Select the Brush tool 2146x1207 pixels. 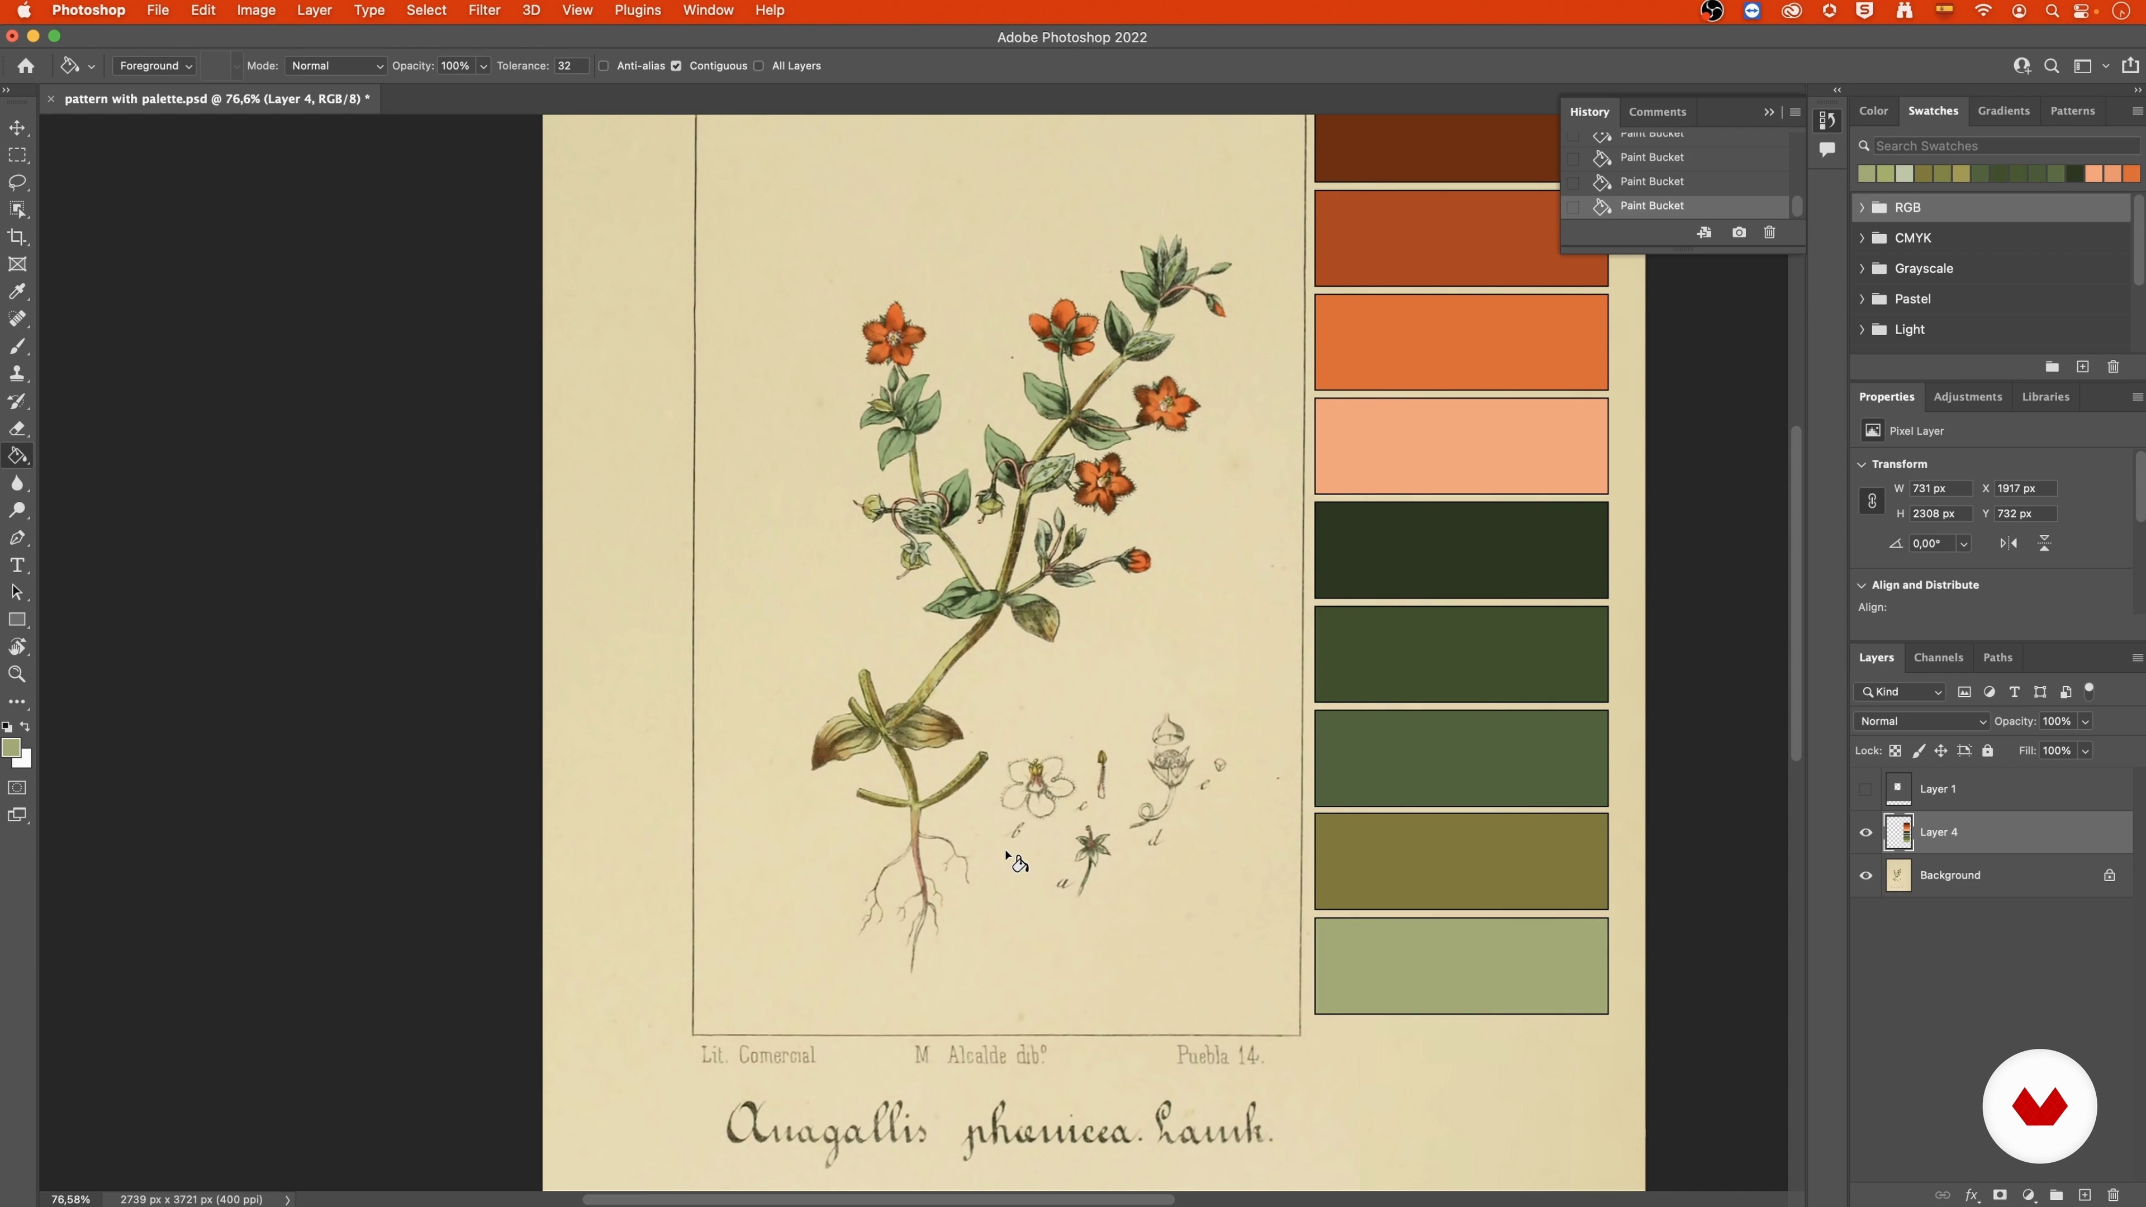coord(17,346)
